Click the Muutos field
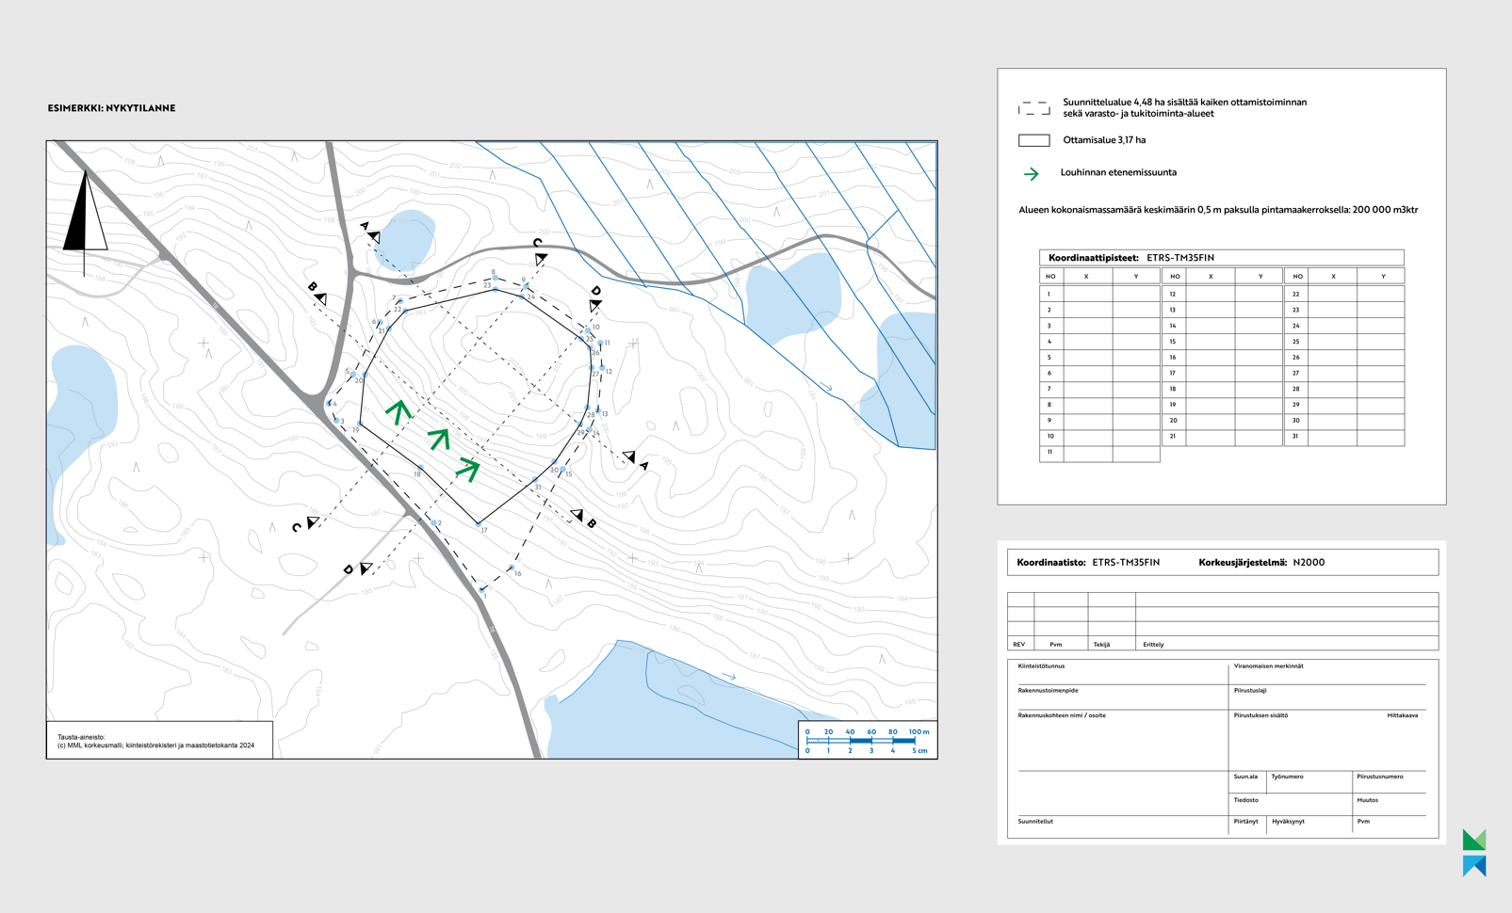Image resolution: width=1512 pixels, height=913 pixels. click(x=1390, y=805)
